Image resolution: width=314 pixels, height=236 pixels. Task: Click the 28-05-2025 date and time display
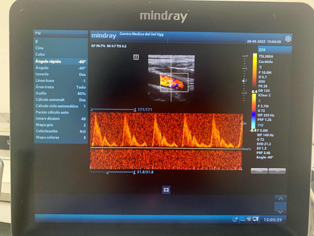click(264, 42)
